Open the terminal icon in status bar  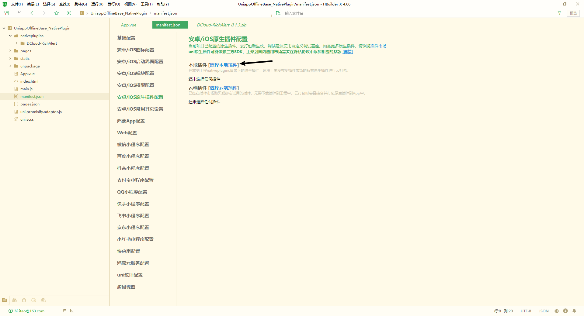pyautogui.click(x=72, y=311)
